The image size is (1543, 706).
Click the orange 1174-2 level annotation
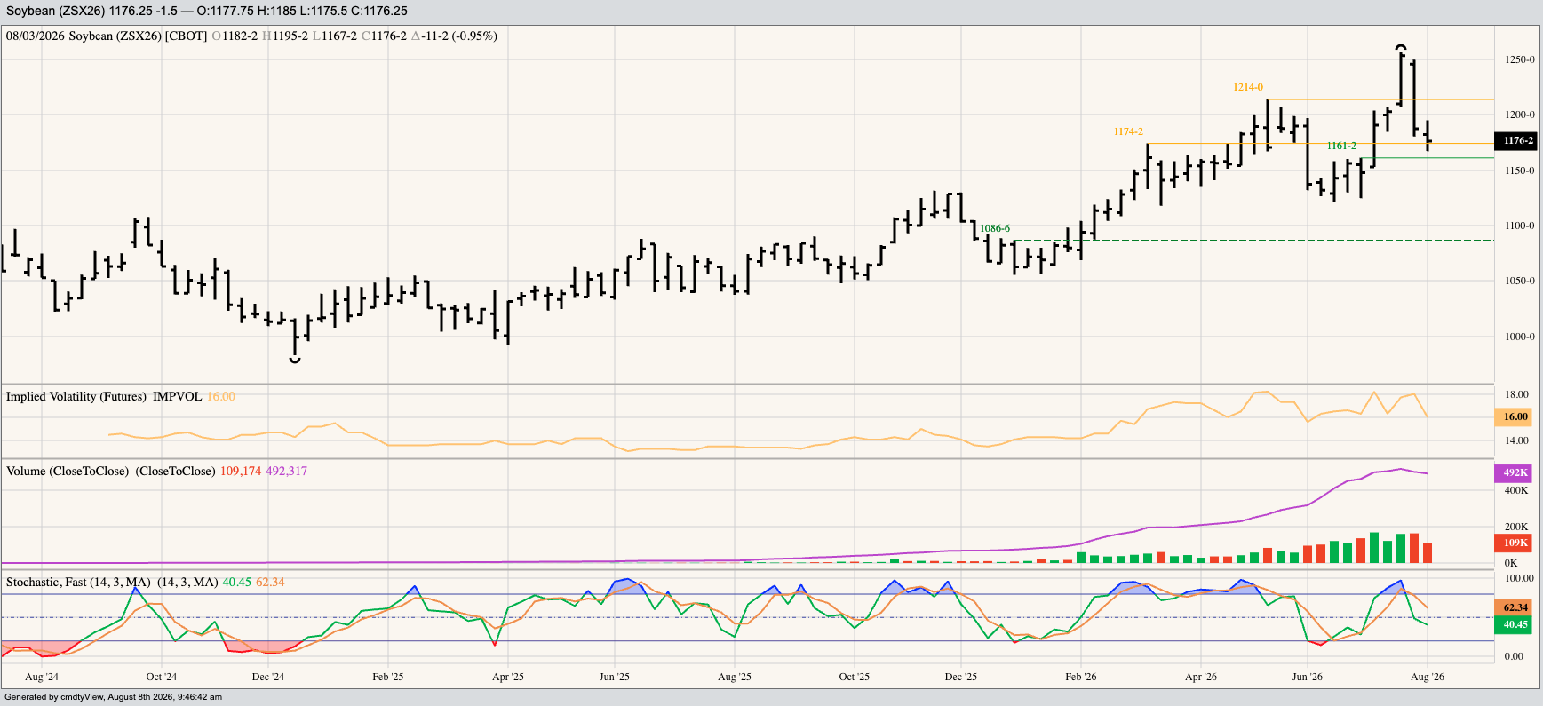1128,131
